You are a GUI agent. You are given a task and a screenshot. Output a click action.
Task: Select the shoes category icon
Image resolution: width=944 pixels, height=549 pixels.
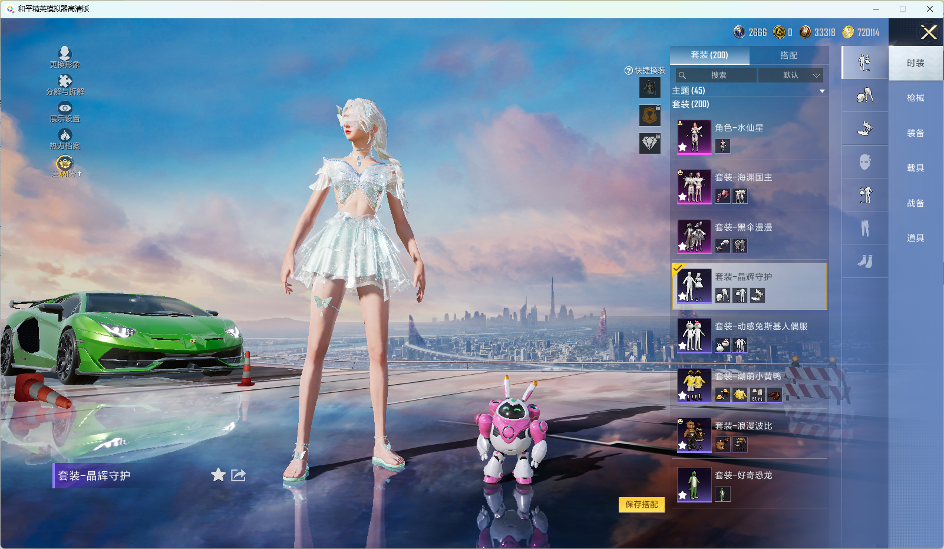coord(865,261)
